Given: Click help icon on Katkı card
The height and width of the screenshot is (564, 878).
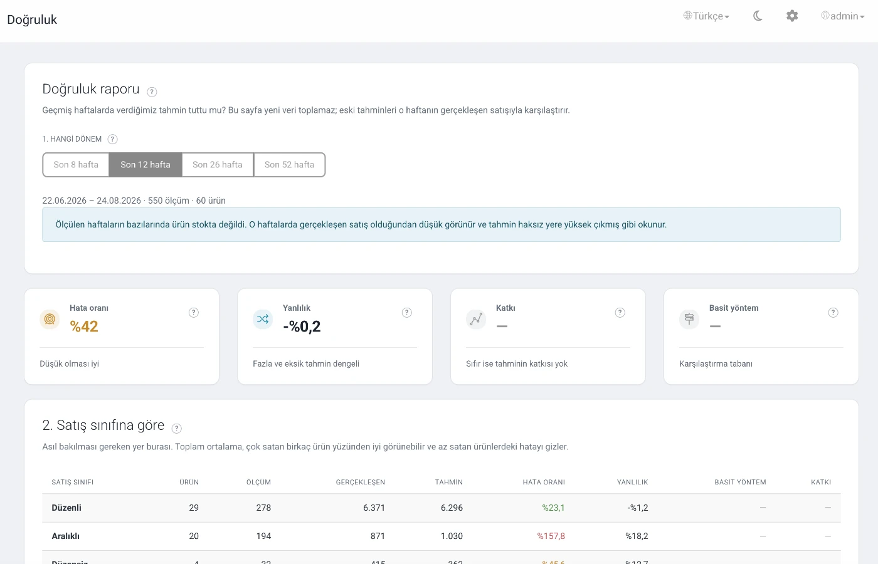Looking at the screenshot, I should 620,313.
